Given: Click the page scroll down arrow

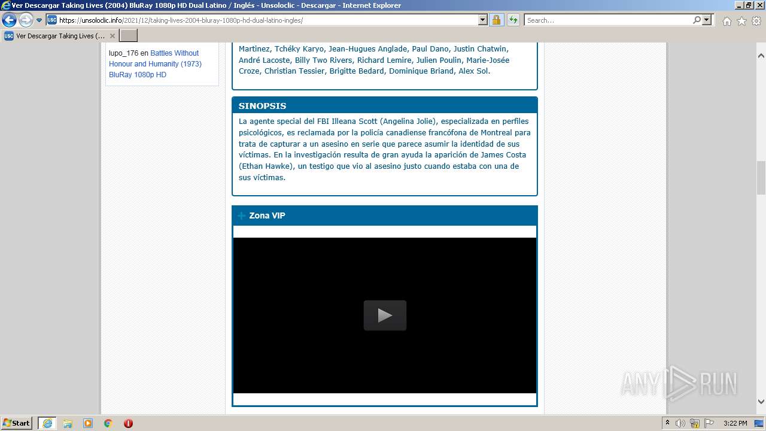Looking at the screenshot, I should pos(761,402).
